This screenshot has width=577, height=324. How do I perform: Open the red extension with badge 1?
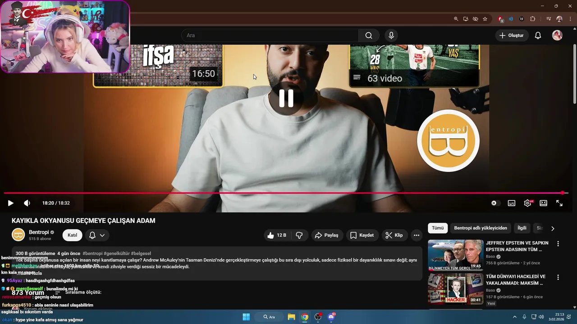[x=500, y=19]
